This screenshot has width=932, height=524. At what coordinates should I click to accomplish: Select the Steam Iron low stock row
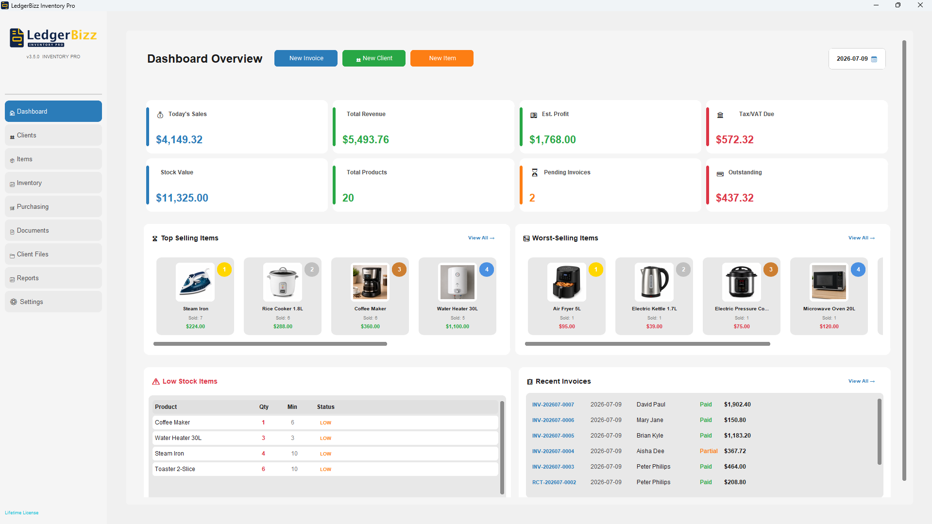point(325,454)
